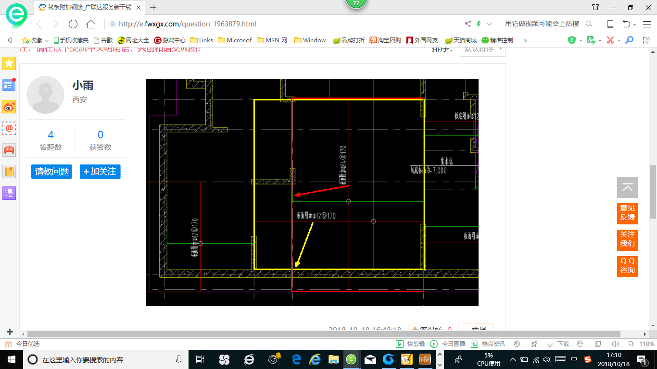The height and width of the screenshot is (369, 657).
Task: Open the sidebar news feed icon
Action: coord(9,85)
